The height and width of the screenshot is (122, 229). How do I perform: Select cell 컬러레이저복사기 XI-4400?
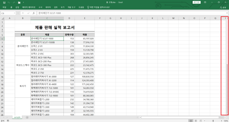tap(47, 84)
